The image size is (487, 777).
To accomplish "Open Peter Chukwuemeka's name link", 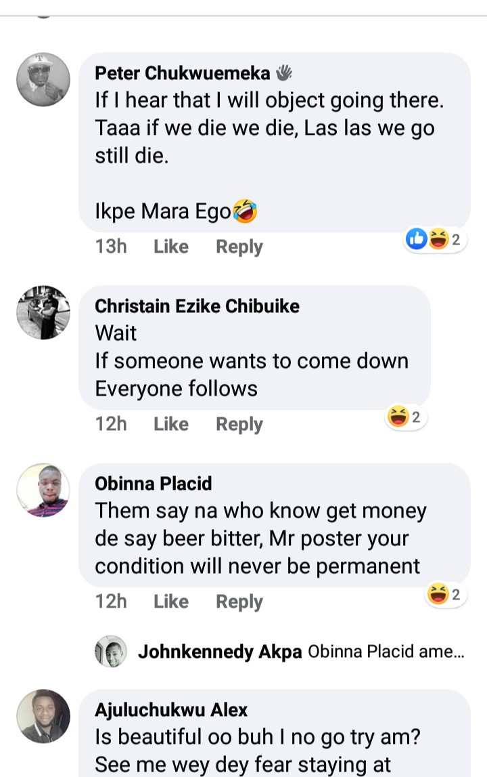I will (x=182, y=73).
